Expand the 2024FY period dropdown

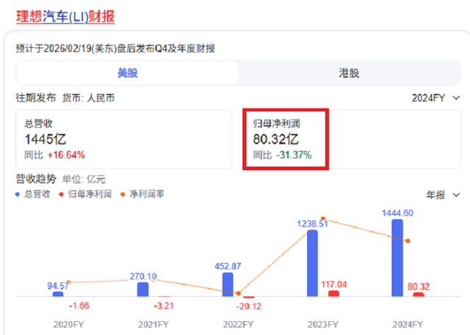(x=436, y=97)
